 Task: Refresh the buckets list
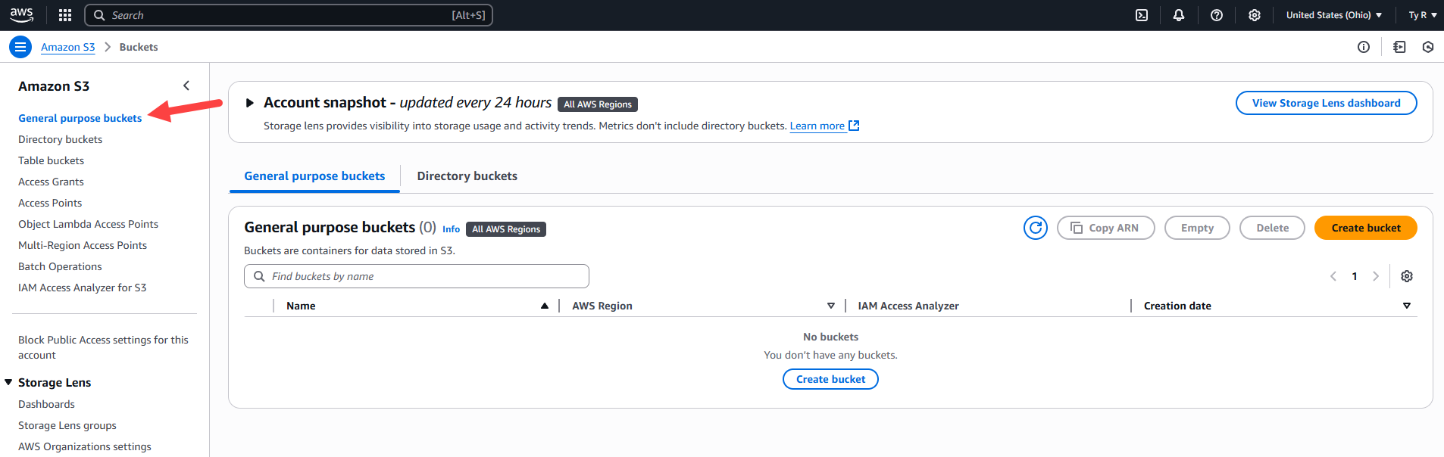coord(1036,228)
